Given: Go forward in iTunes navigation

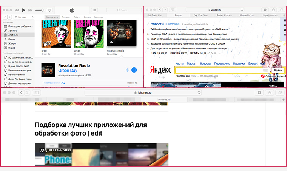Looking at the screenshot, I should 9,17.
